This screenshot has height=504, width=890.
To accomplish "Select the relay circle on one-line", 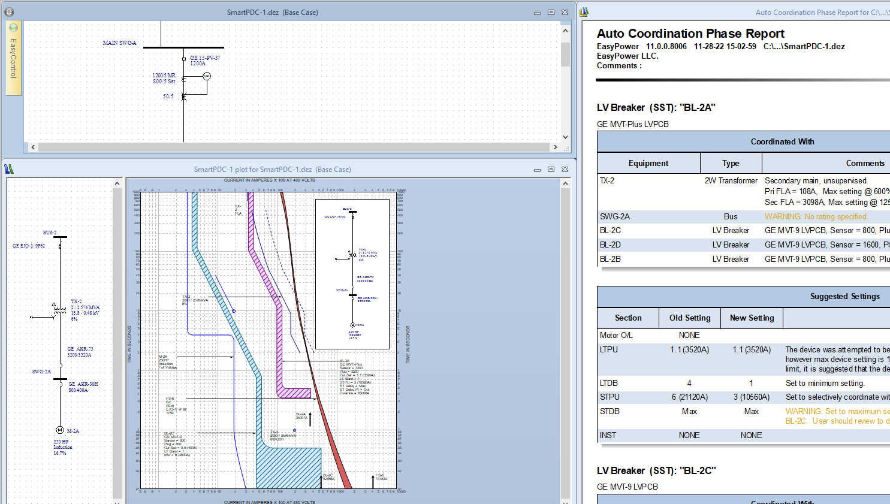I will point(207,76).
